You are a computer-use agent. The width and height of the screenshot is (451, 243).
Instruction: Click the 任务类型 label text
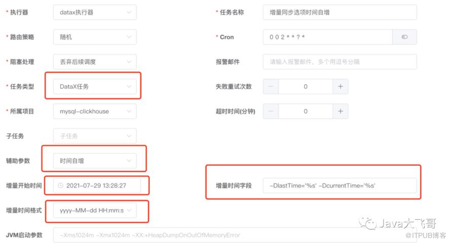pos(22,86)
